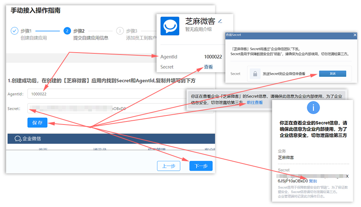Click the 上一步 button
This screenshot has height=207, width=361.
tap(168, 166)
